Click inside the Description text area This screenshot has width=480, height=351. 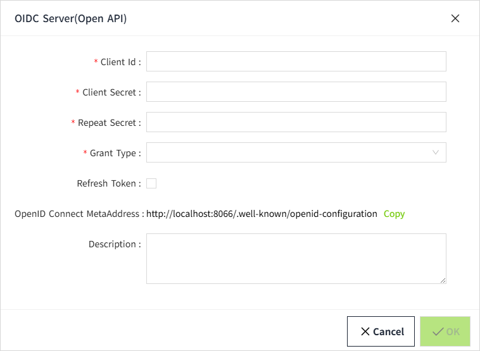(x=296, y=258)
